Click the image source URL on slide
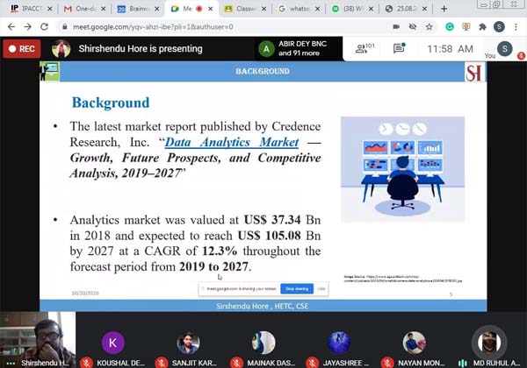Viewport: 527px width, 368px height. click(403, 279)
